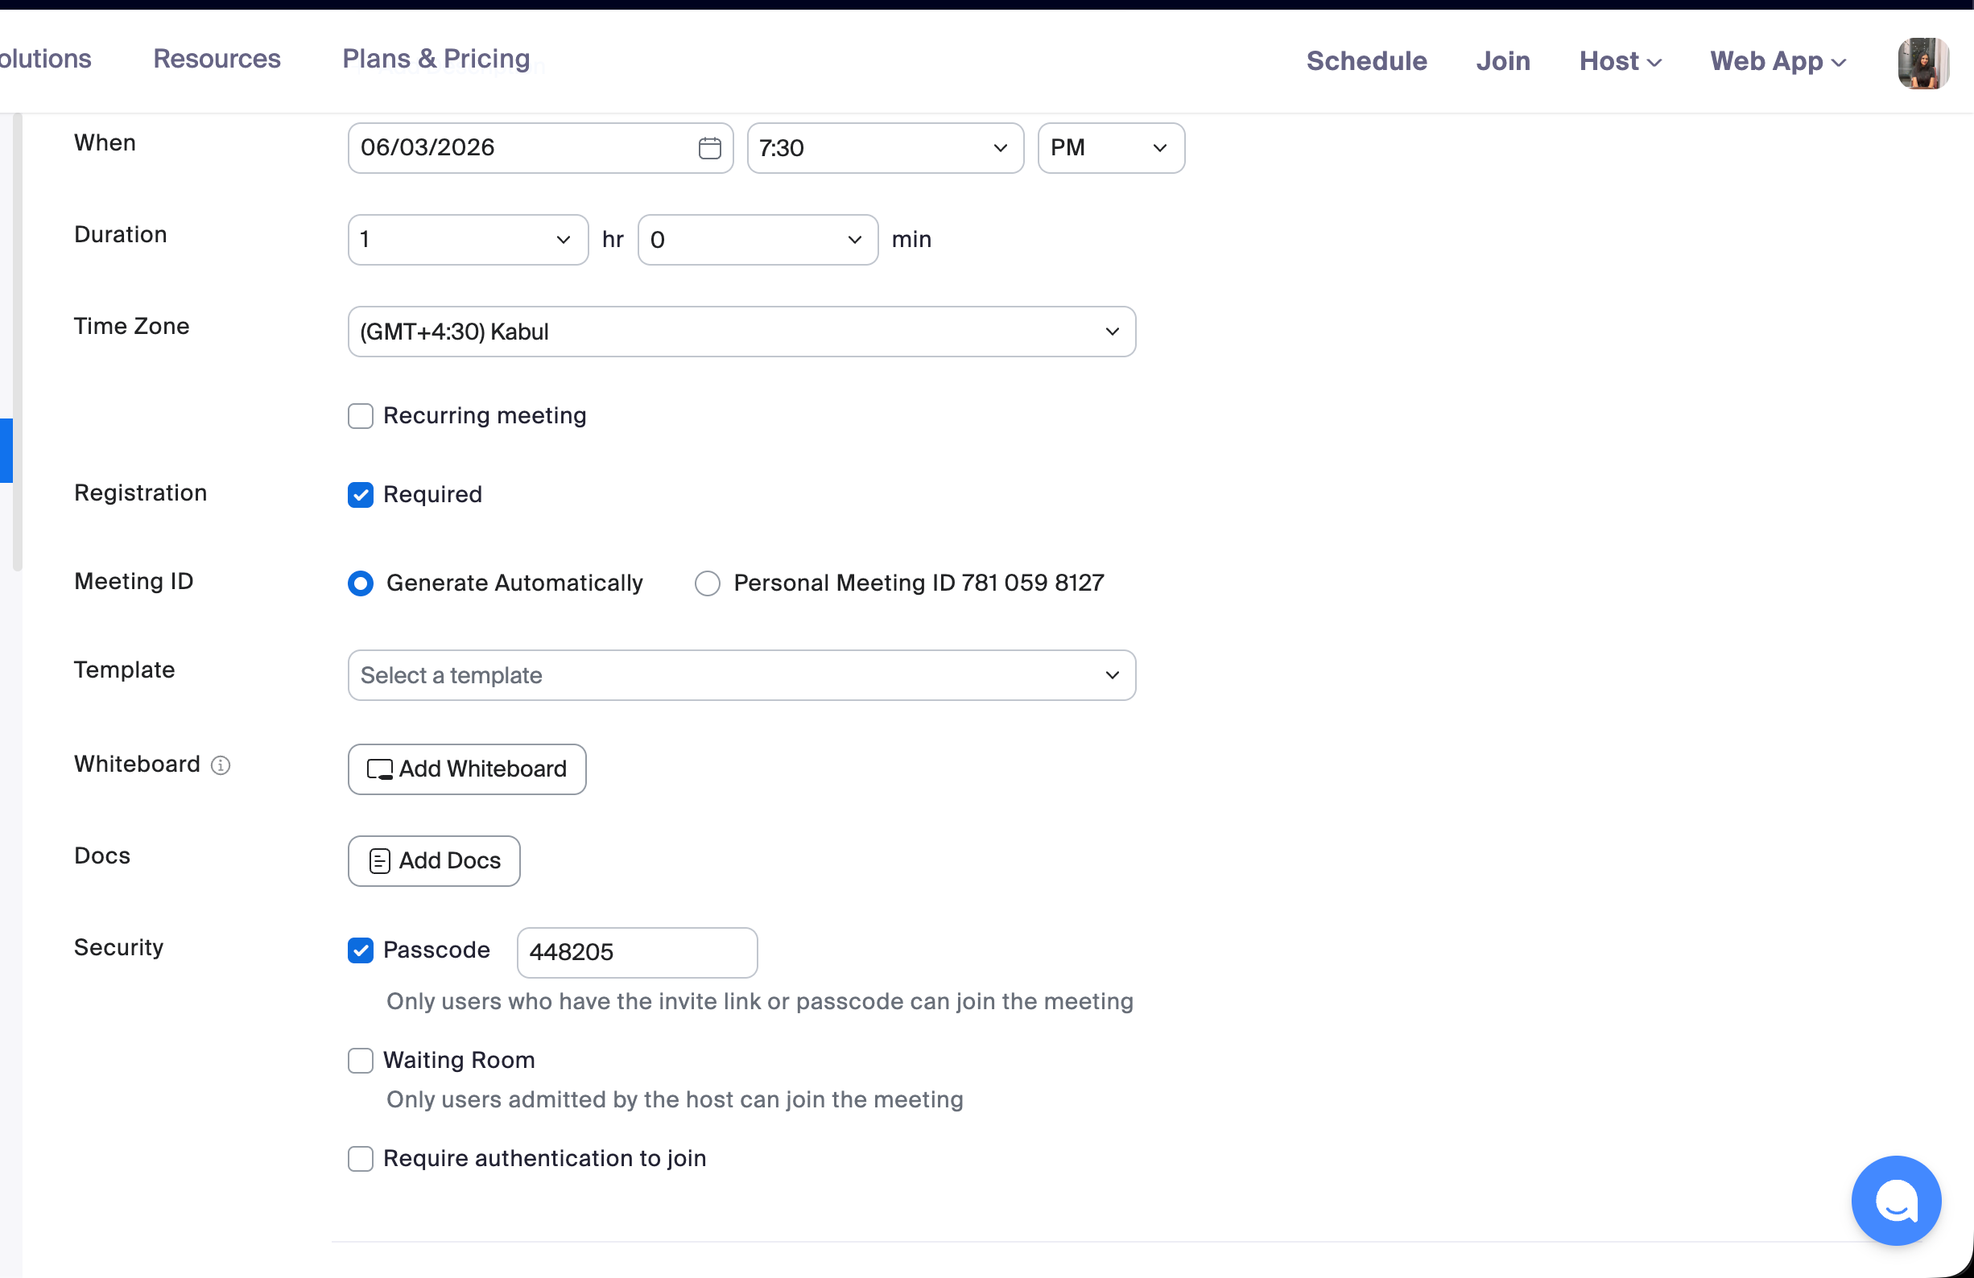Expand the Host menu
The width and height of the screenshot is (1974, 1278).
(1620, 61)
